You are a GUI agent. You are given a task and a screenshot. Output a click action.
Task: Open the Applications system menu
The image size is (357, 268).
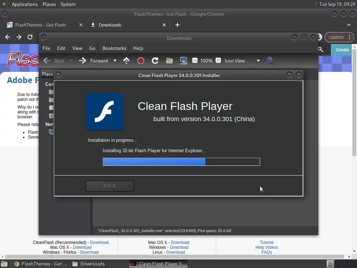[x=25, y=4]
